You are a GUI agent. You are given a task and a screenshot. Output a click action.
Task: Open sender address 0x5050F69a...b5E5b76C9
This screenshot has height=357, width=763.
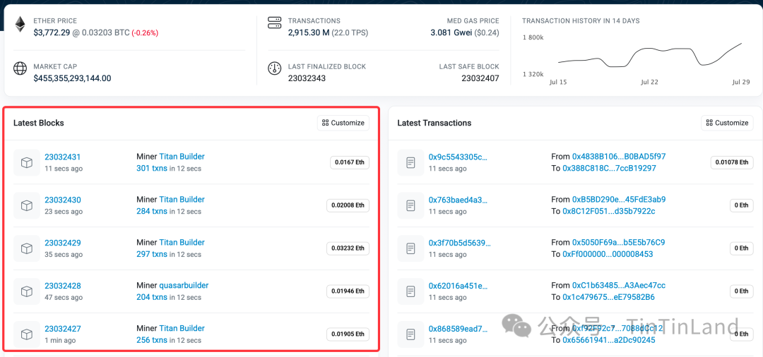point(618,242)
